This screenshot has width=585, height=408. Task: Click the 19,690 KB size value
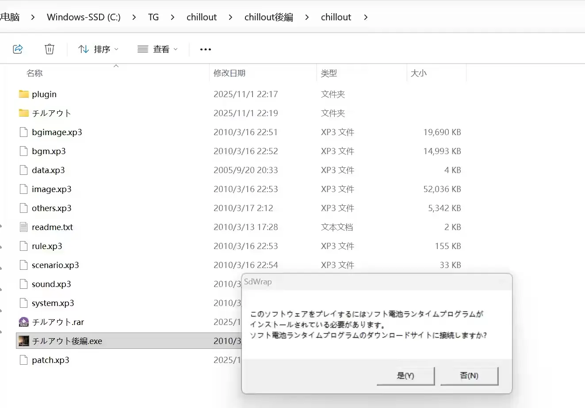tap(442, 132)
